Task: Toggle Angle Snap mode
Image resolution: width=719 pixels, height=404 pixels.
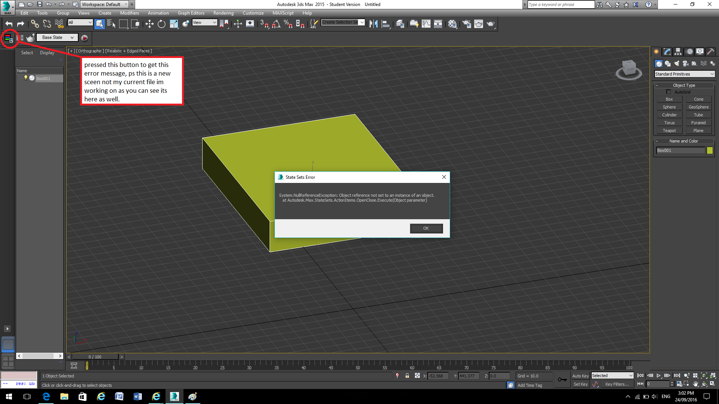Action: 276,24
